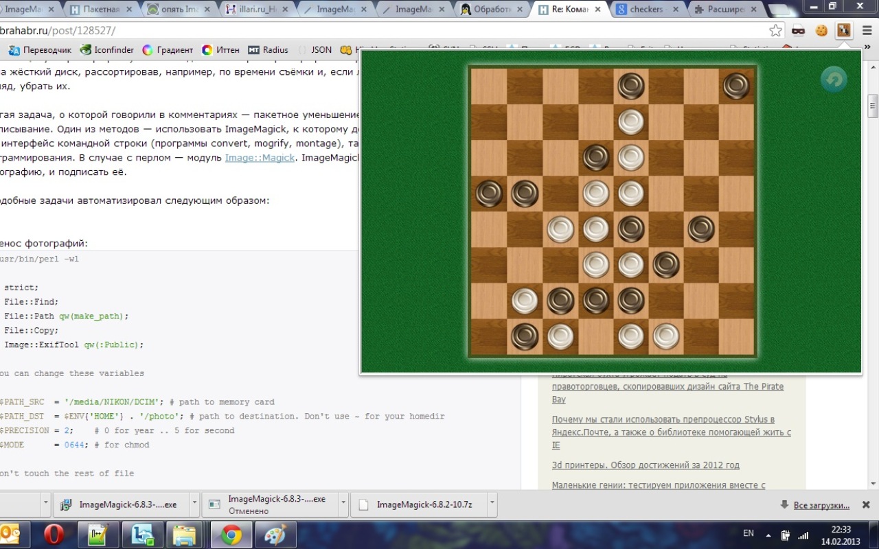Switch to the "checkers" browser tab

point(646,10)
